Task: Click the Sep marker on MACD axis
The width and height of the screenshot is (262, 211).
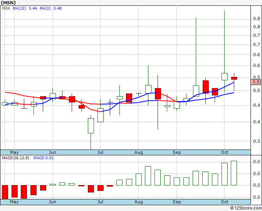Action: [x=177, y=202]
